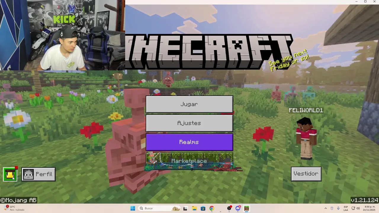This screenshot has height=213, width=379.
Task: Click the Buscar taskbar search box
Action: [160, 208]
